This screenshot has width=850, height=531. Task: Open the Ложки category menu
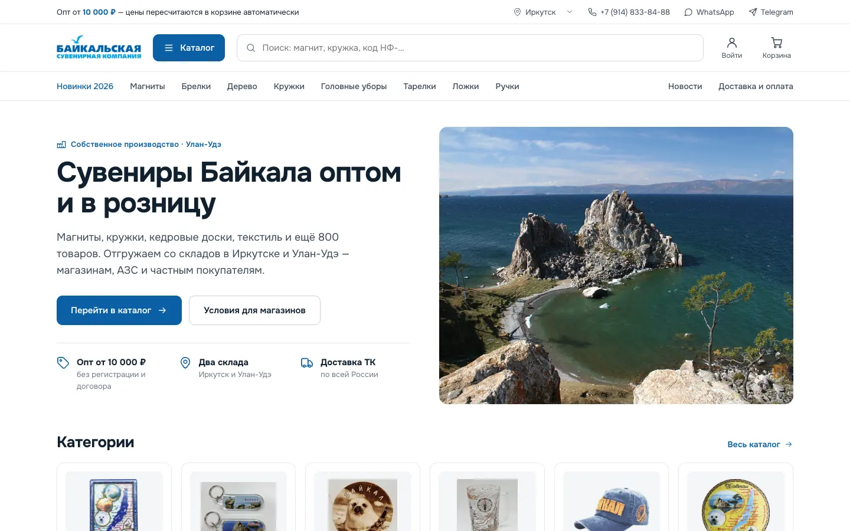pos(466,86)
